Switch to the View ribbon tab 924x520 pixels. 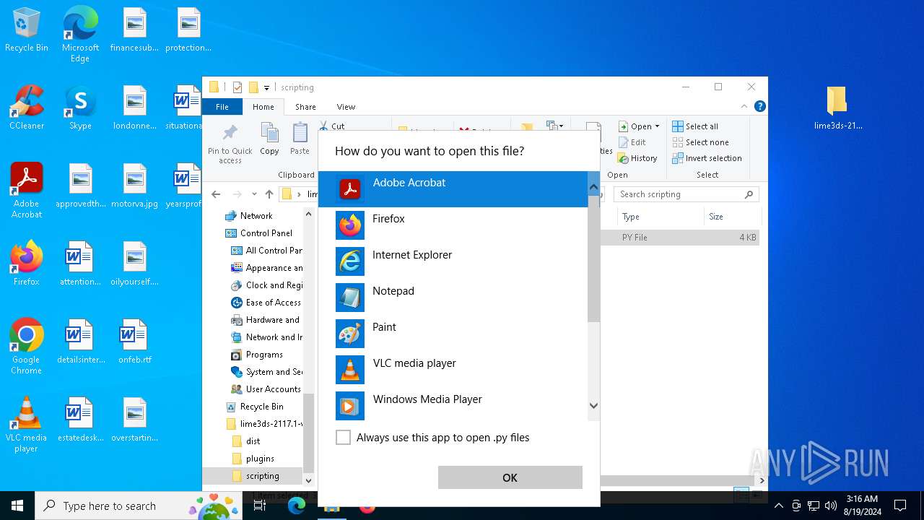point(346,107)
